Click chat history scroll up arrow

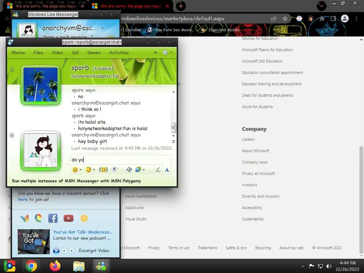173,92
